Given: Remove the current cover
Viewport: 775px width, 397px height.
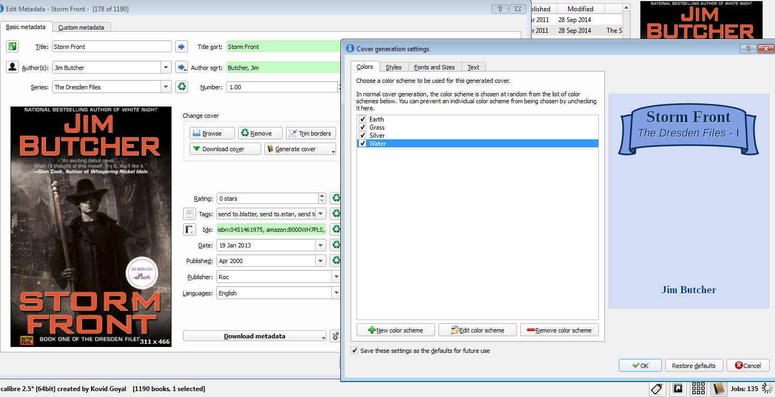Looking at the screenshot, I should 261,133.
